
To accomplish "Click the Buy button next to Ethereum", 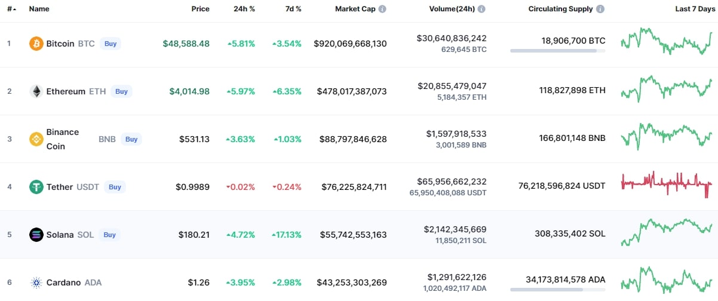I will tap(121, 91).
